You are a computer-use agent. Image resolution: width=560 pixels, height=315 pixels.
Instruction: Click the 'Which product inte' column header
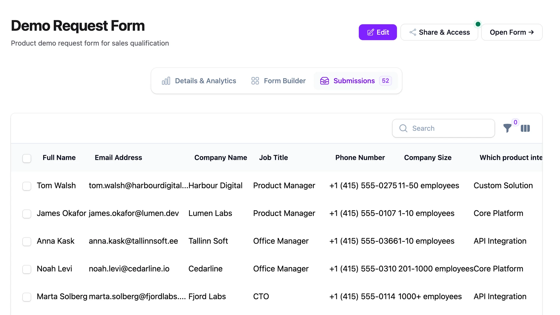pos(511,157)
